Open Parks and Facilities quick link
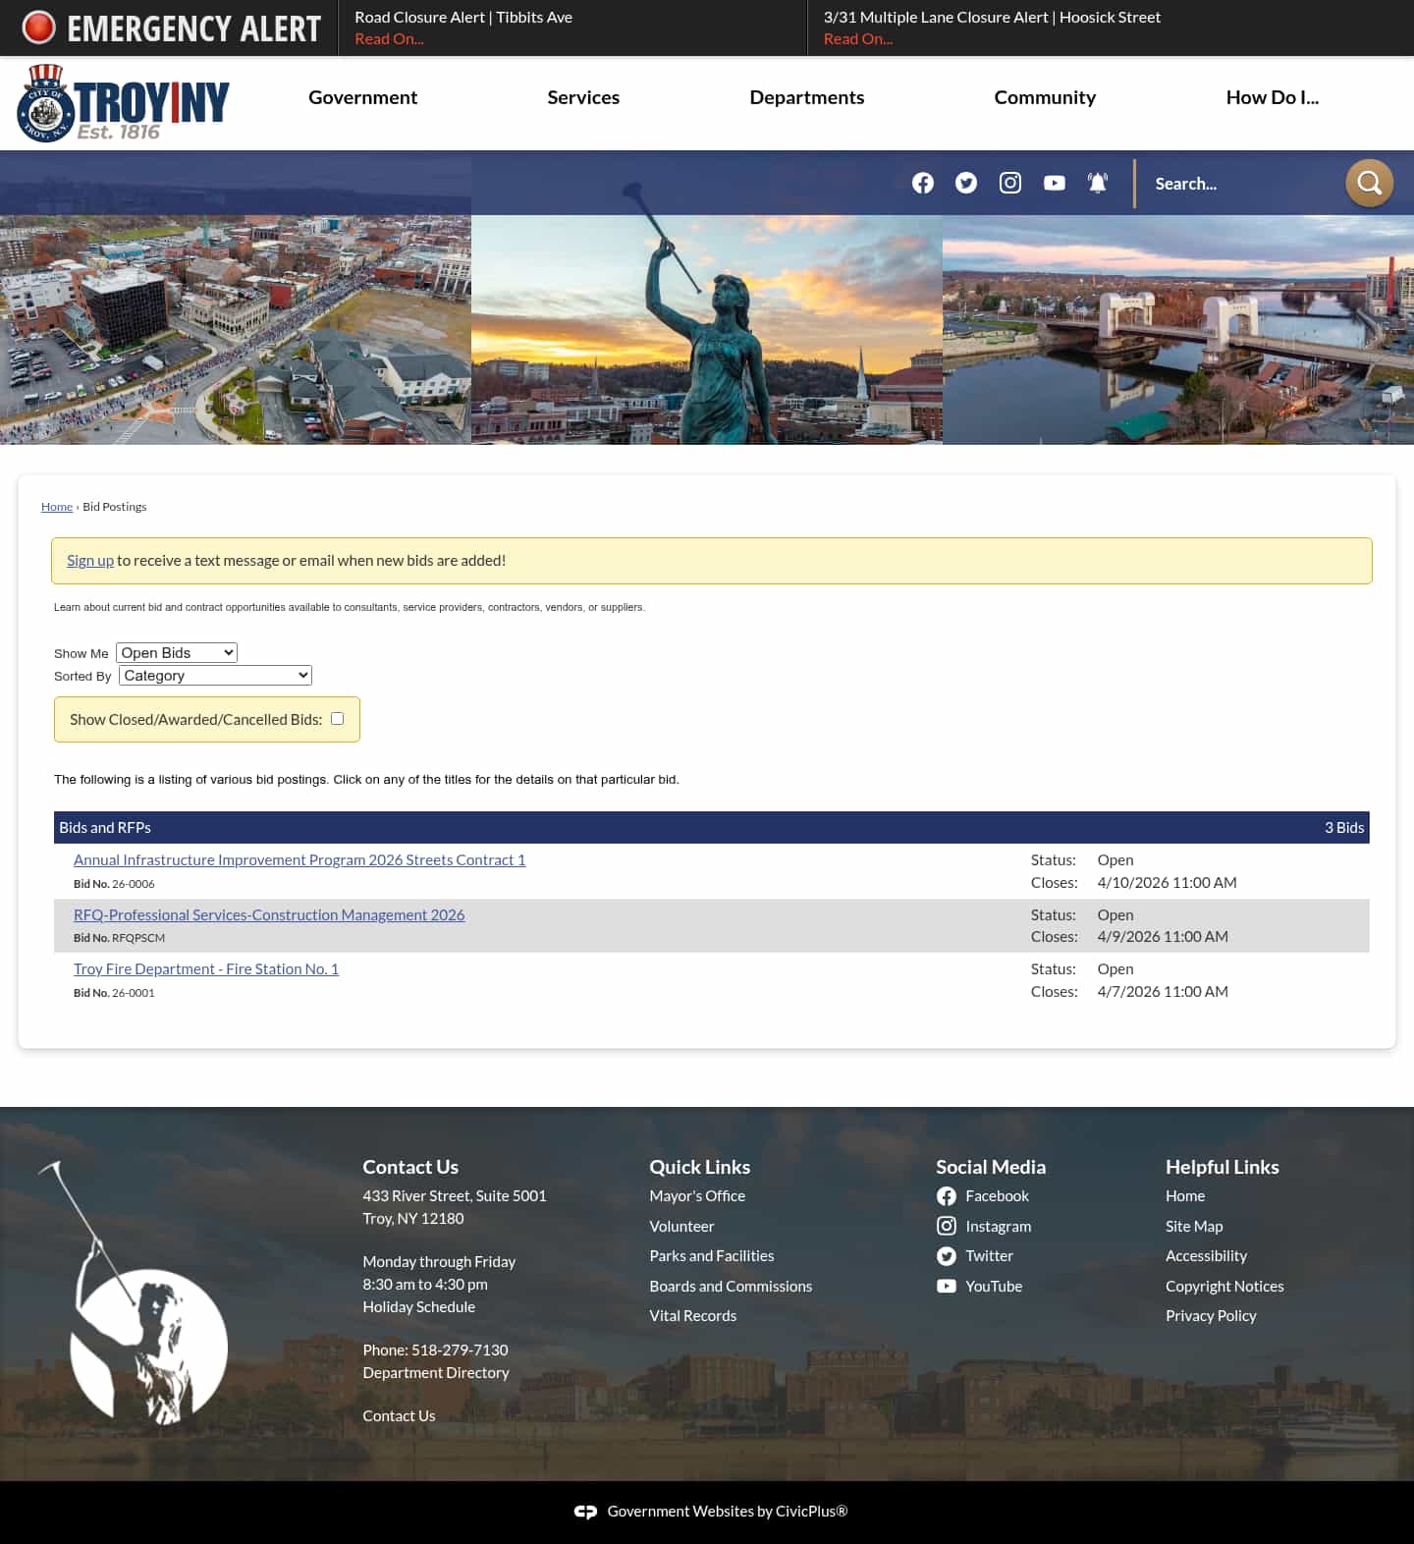Image resolution: width=1414 pixels, height=1544 pixels. pos(712,1256)
